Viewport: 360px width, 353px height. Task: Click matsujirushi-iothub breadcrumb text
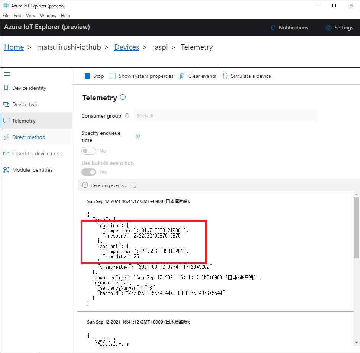pos(69,47)
